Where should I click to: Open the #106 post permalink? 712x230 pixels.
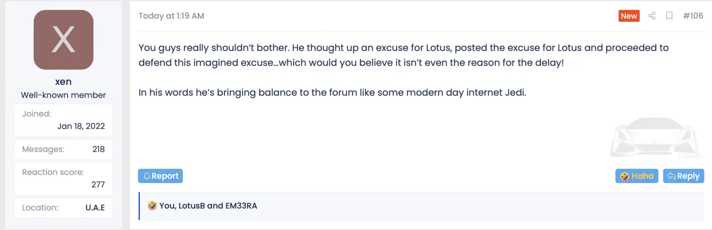693,16
